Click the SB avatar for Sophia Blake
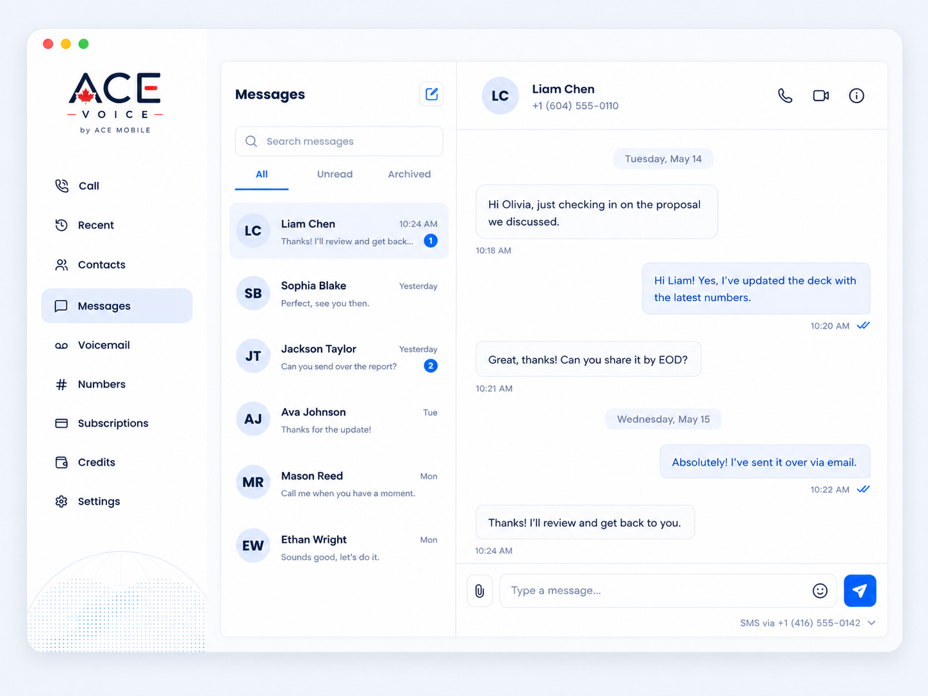The image size is (928, 696). pos(253,294)
